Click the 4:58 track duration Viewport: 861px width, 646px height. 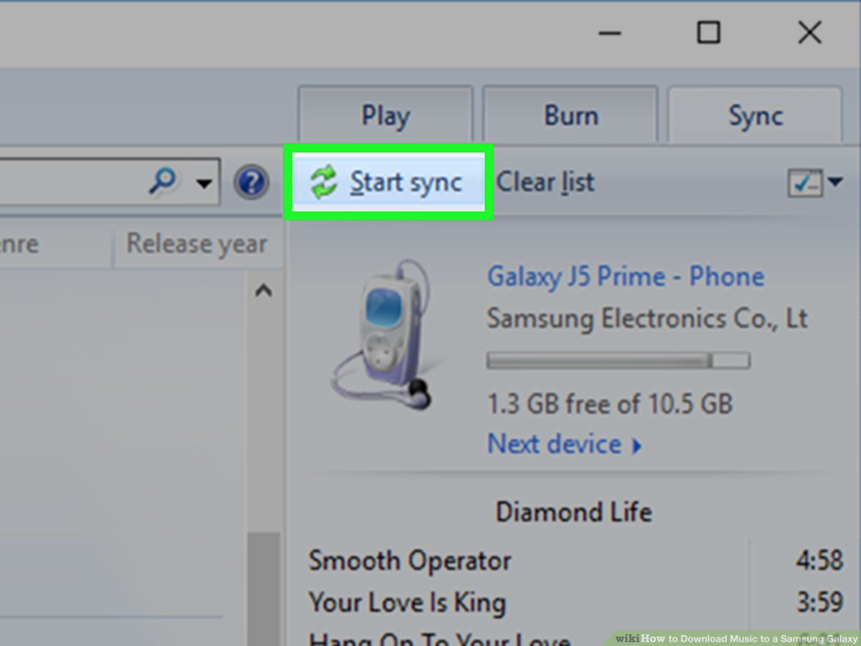[x=819, y=561]
